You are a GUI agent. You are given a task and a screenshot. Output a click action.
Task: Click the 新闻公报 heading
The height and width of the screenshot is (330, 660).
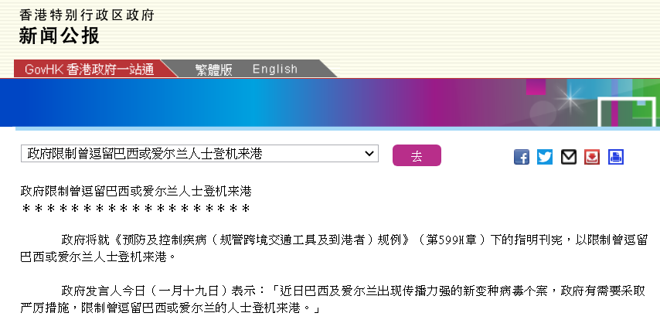coord(60,36)
